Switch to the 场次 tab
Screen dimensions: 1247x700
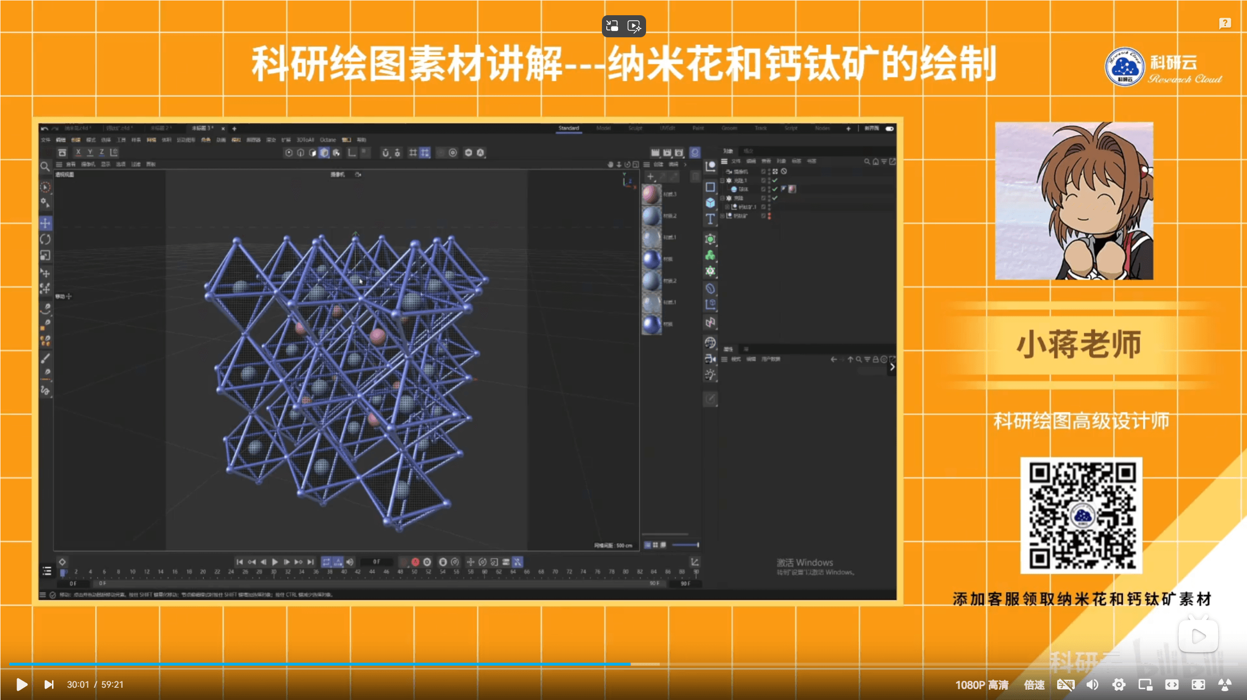pos(748,151)
